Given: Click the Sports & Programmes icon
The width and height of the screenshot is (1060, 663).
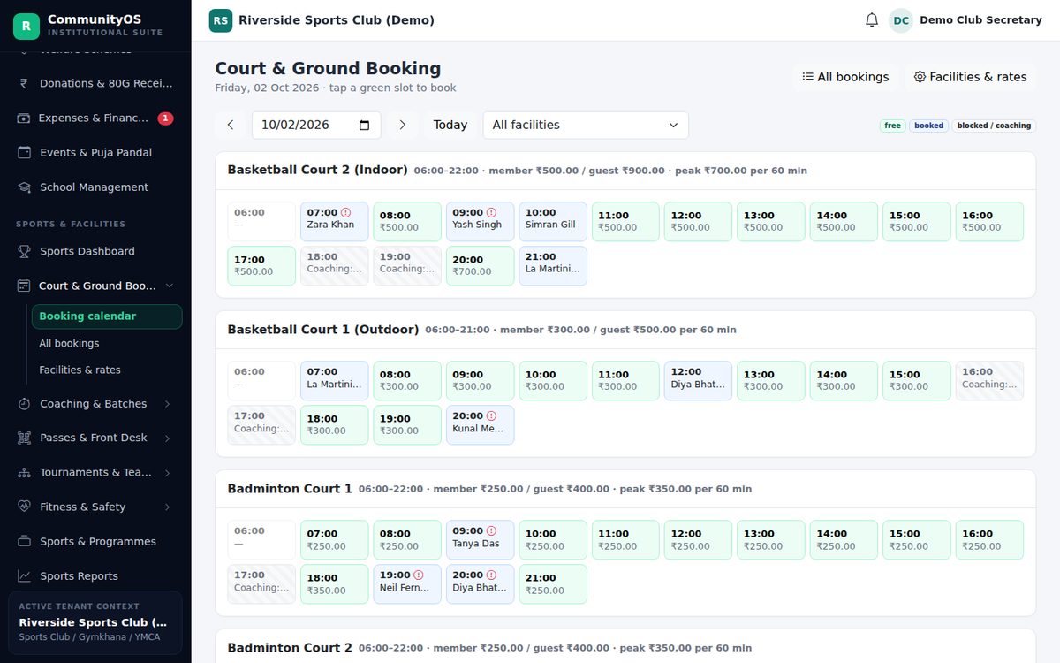Looking at the screenshot, I should [24, 541].
